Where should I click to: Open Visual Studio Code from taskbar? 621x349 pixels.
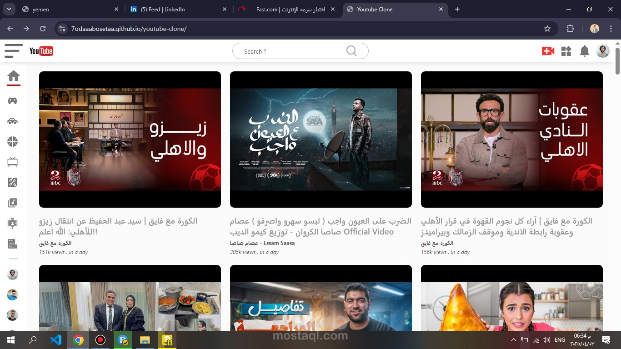tap(56, 339)
